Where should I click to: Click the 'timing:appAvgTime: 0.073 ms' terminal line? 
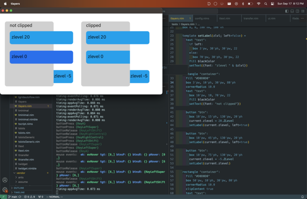pos(78,189)
